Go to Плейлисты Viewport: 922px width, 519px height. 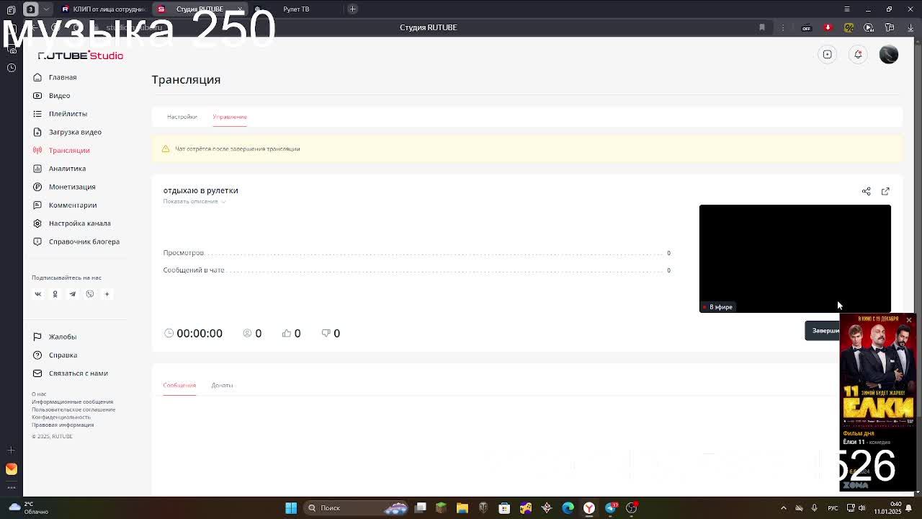tap(60, 114)
